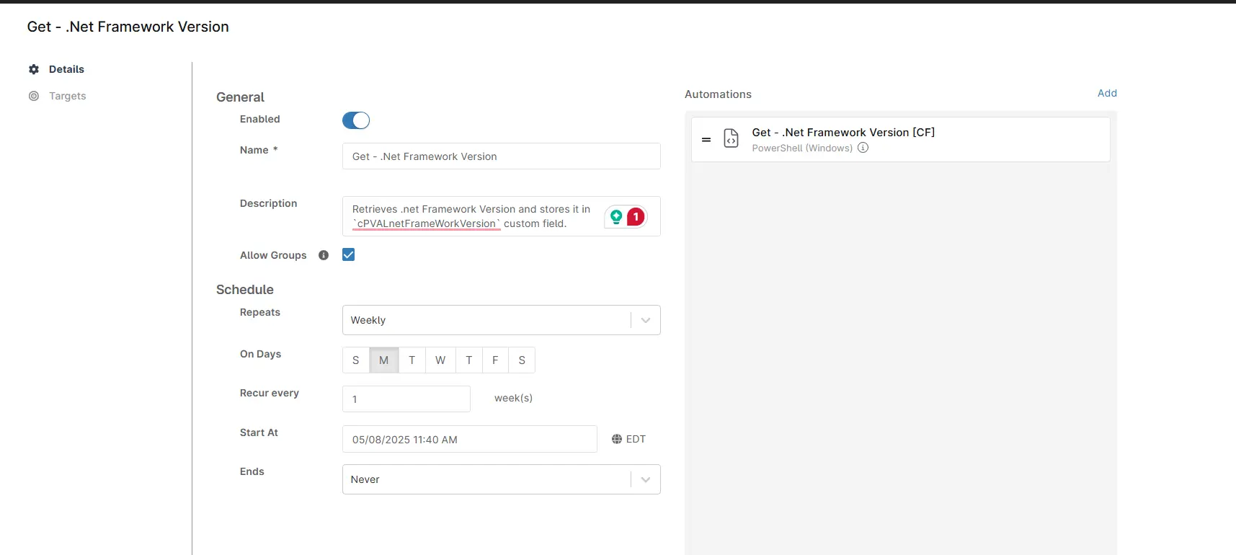Click the page title Get - .Net Framework Version
The width and height of the screenshot is (1236, 555).
[128, 27]
